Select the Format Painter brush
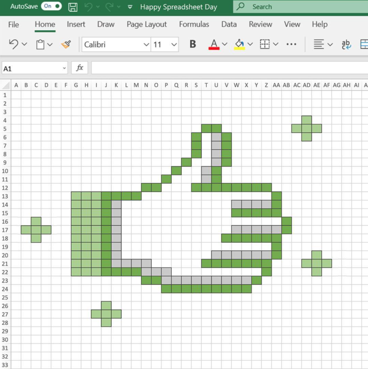This screenshot has height=369, width=368. (x=66, y=44)
